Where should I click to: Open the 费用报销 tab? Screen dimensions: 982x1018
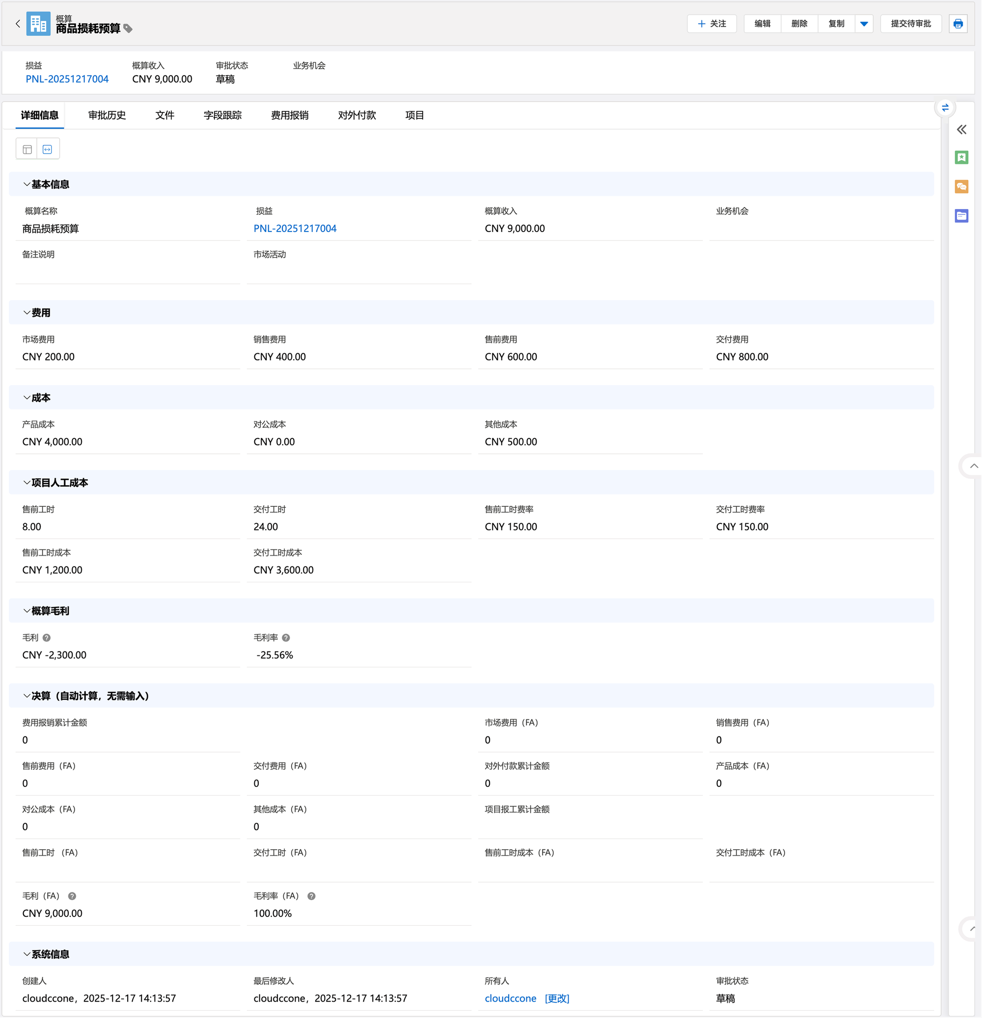coord(290,115)
